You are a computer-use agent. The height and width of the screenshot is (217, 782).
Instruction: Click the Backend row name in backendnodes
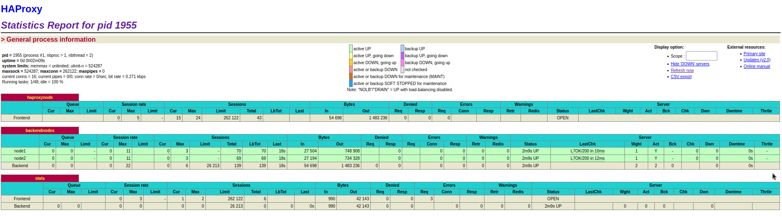click(x=20, y=166)
